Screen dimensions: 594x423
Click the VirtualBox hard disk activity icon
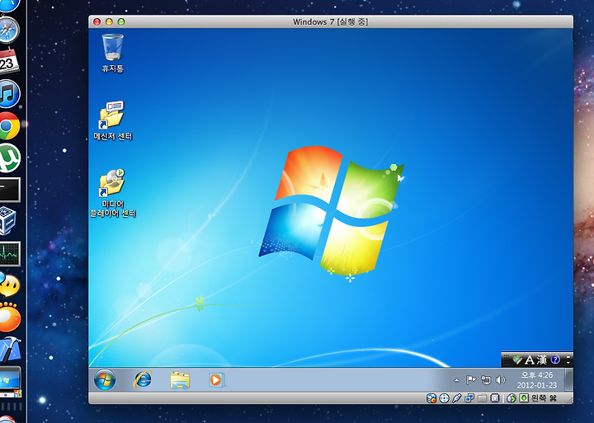431,398
